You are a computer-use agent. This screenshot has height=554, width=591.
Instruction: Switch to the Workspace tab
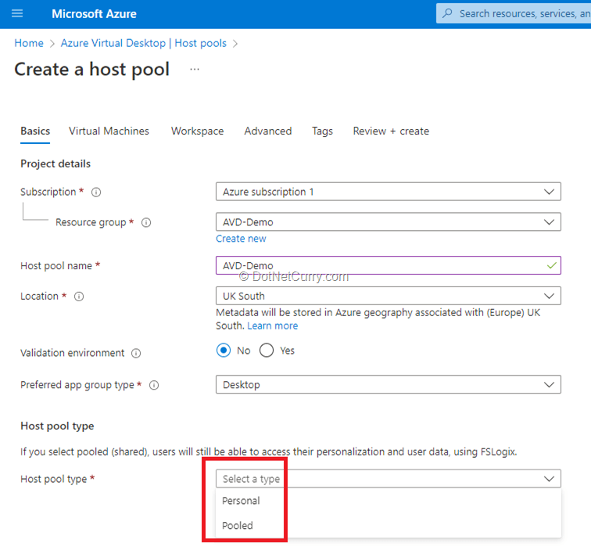pyautogui.click(x=197, y=131)
